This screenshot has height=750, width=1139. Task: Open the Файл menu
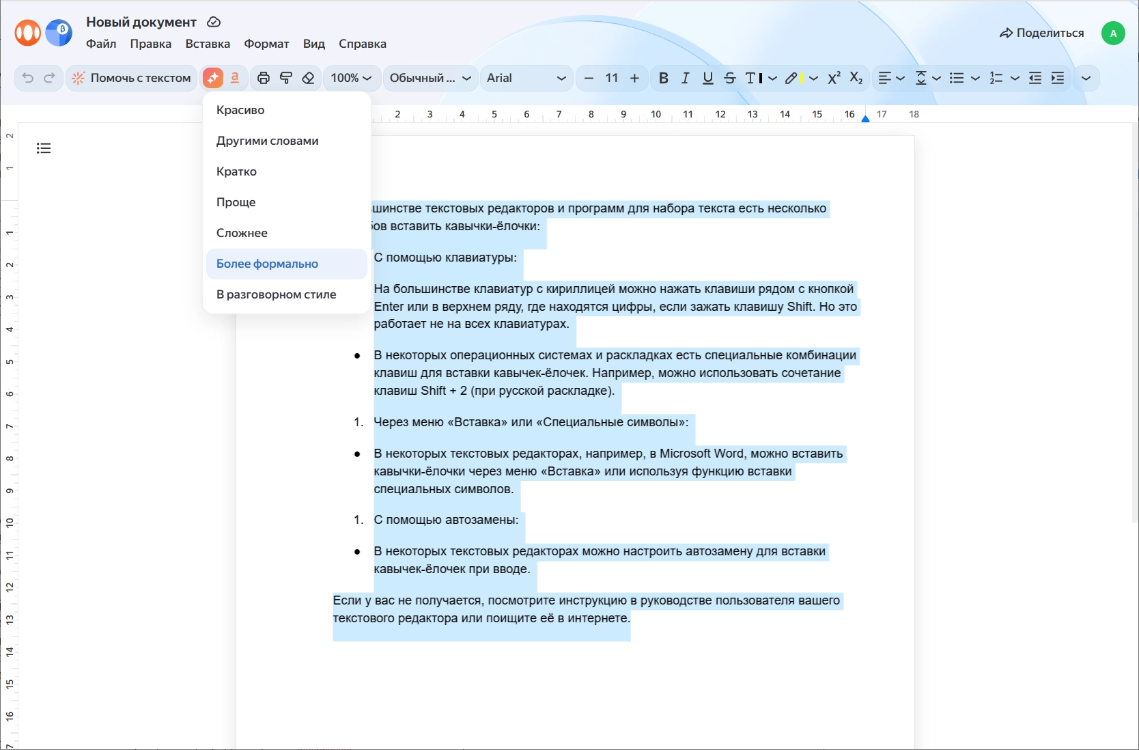101,44
